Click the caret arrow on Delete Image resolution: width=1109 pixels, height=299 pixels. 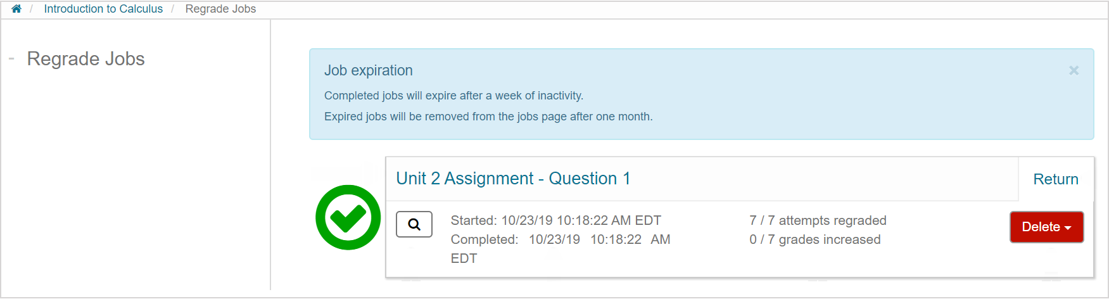pos(1068,228)
